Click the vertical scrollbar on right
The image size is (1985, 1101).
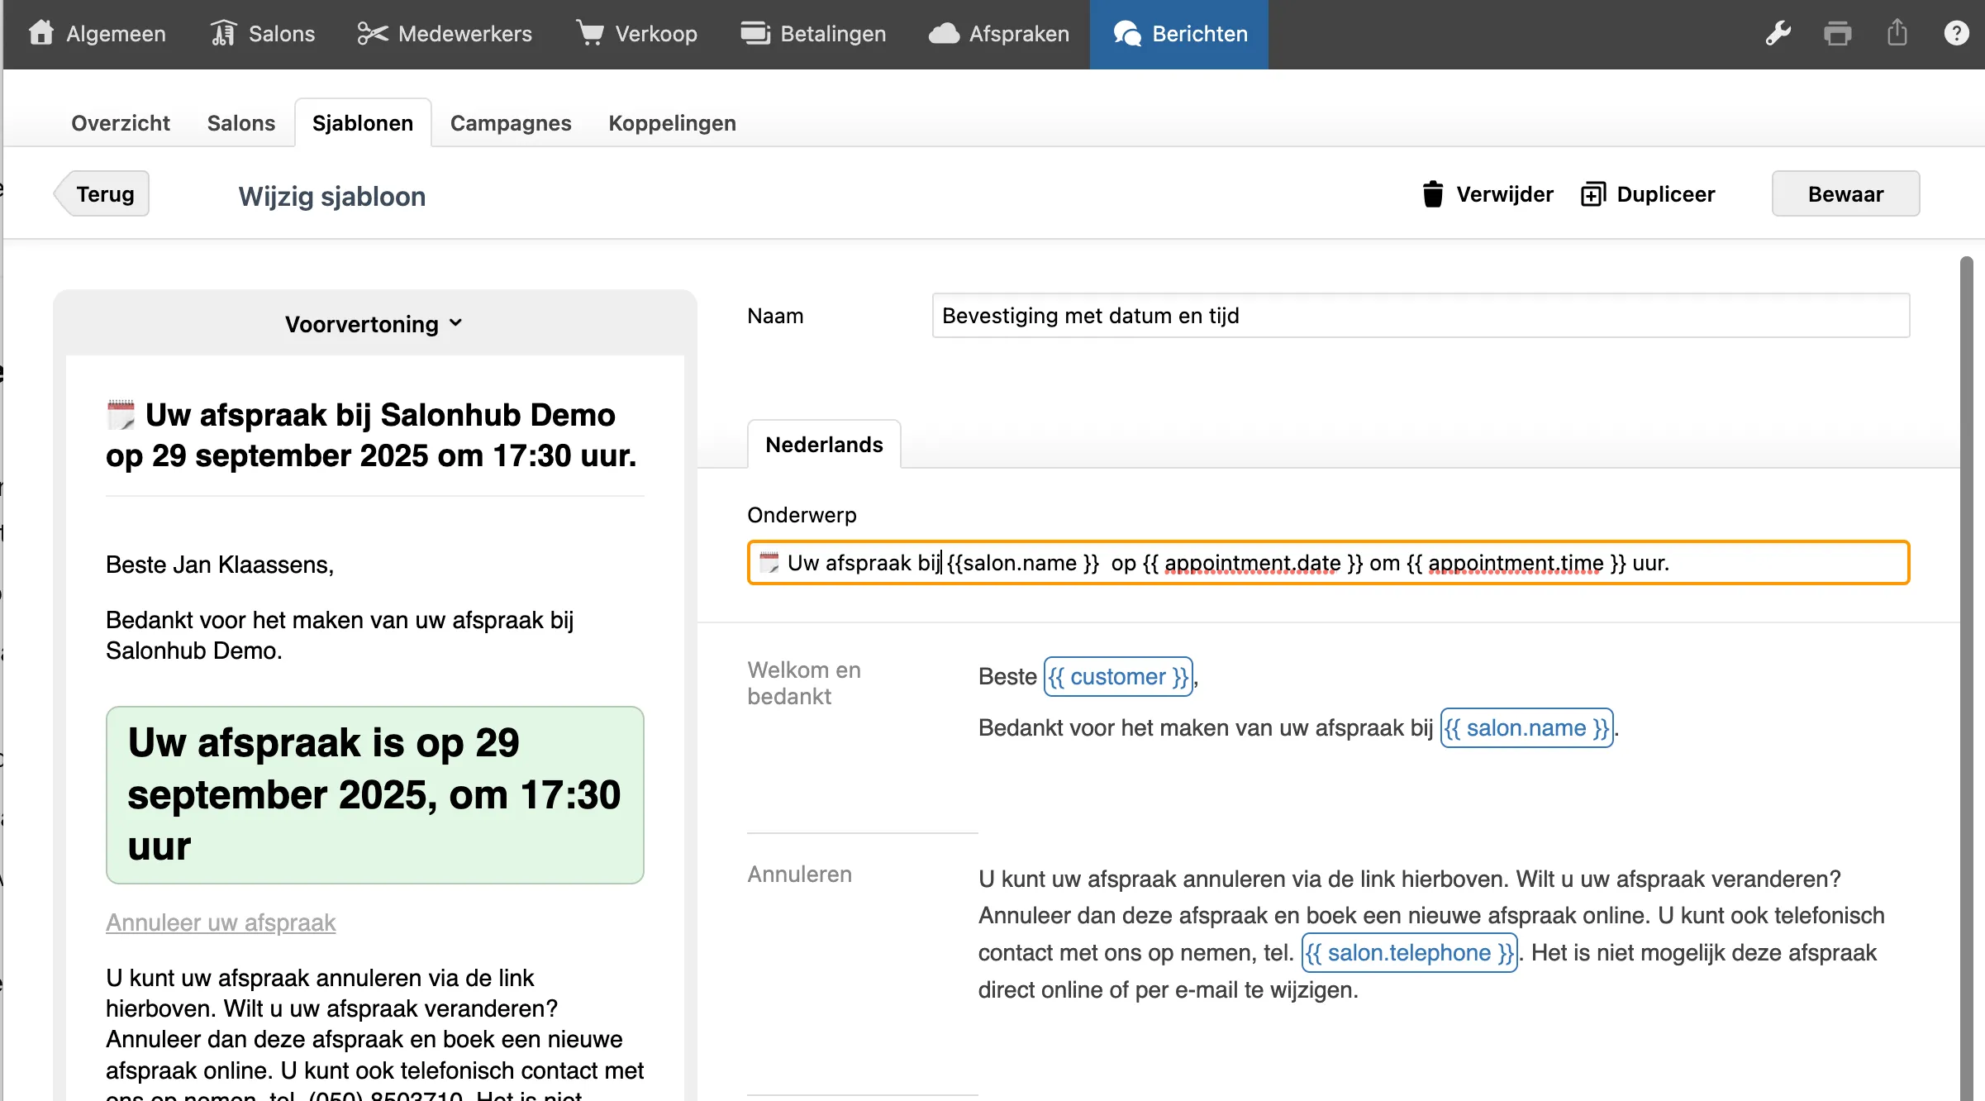point(1966,661)
